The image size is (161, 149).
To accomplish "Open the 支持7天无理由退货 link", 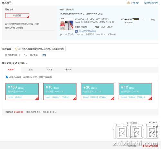I will tap(87, 31).
